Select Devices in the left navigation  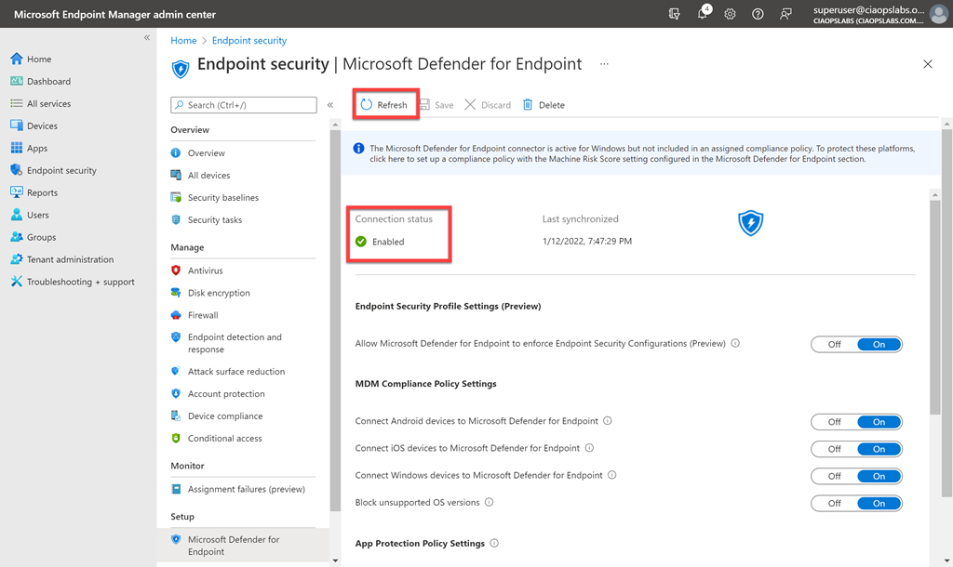pos(42,126)
